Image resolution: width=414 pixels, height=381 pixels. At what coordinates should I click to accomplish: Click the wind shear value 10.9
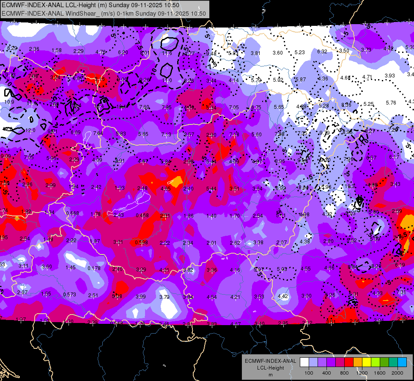(x=9, y=102)
